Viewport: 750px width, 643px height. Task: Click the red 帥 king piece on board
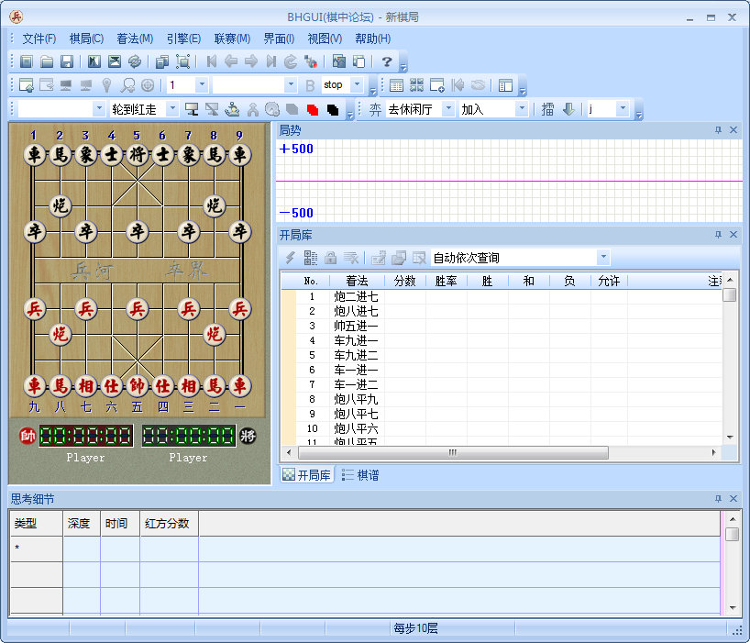click(138, 385)
